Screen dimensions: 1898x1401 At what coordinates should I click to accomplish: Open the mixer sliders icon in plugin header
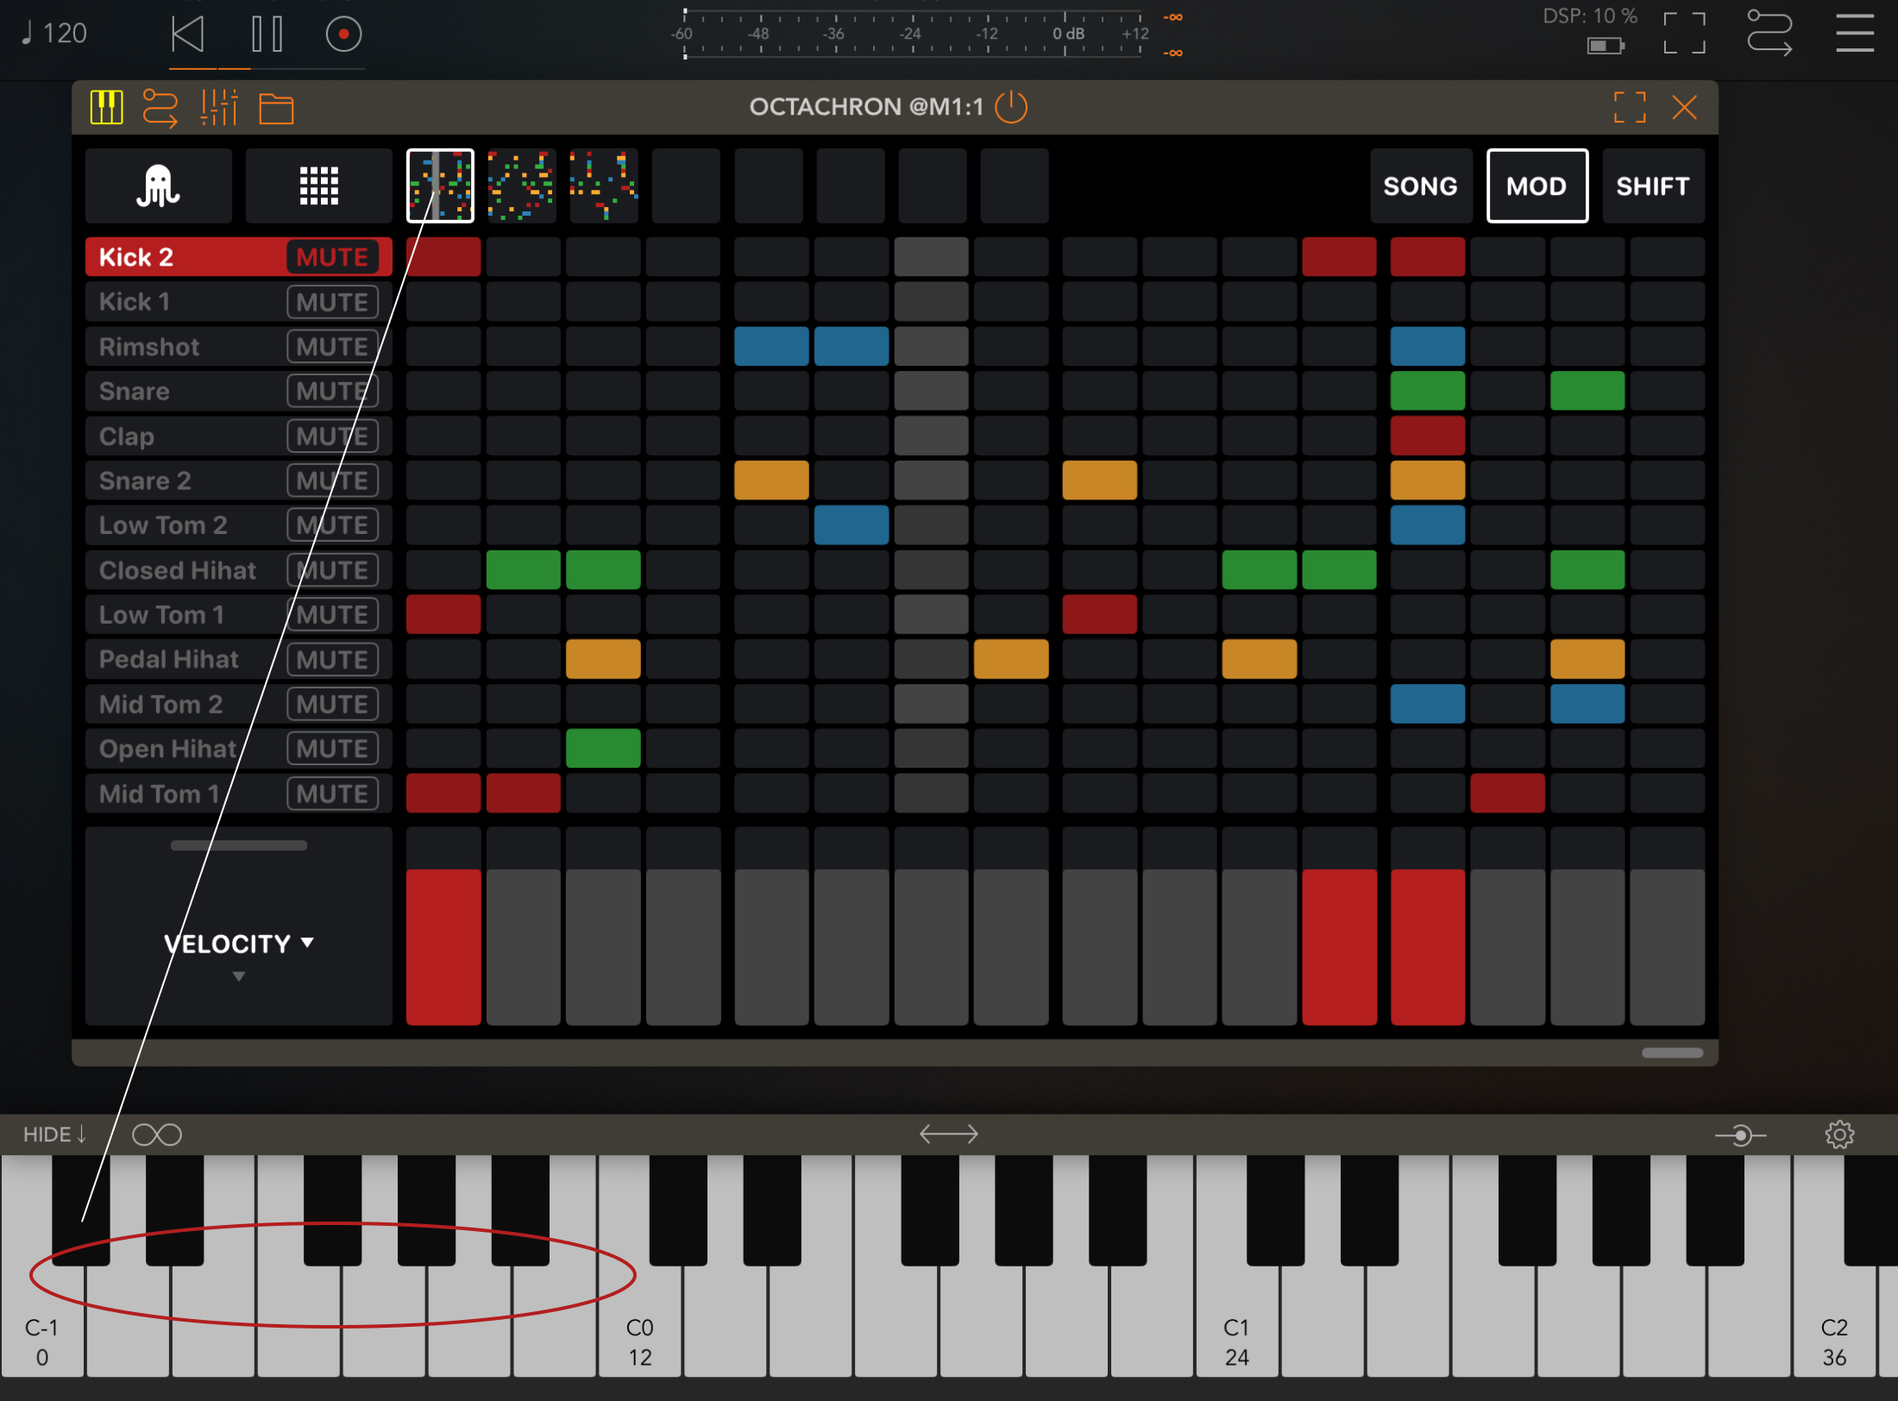point(218,107)
